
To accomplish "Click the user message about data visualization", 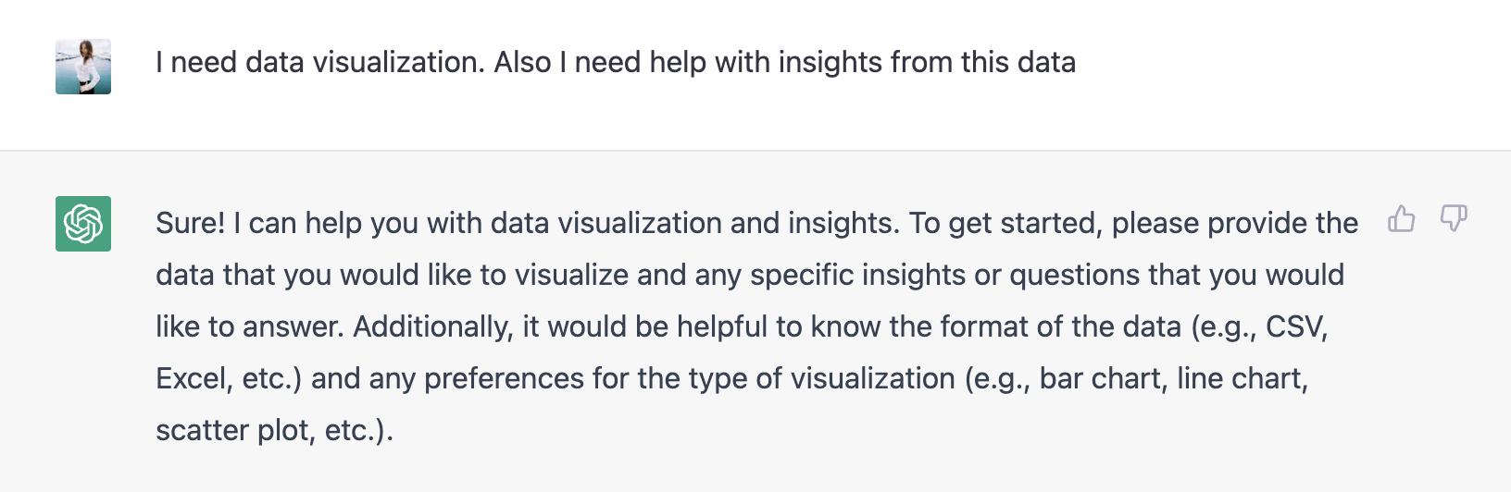I will point(616,62).
